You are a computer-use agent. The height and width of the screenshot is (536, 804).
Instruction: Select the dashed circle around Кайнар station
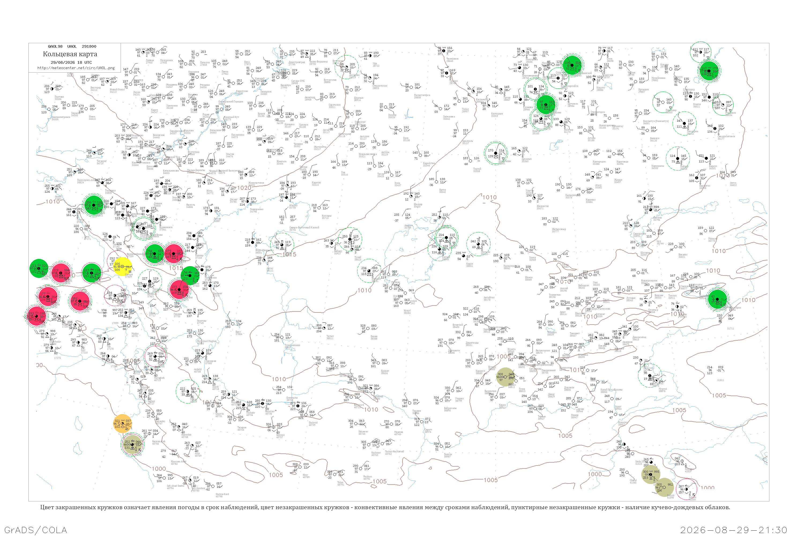point(678,159)
